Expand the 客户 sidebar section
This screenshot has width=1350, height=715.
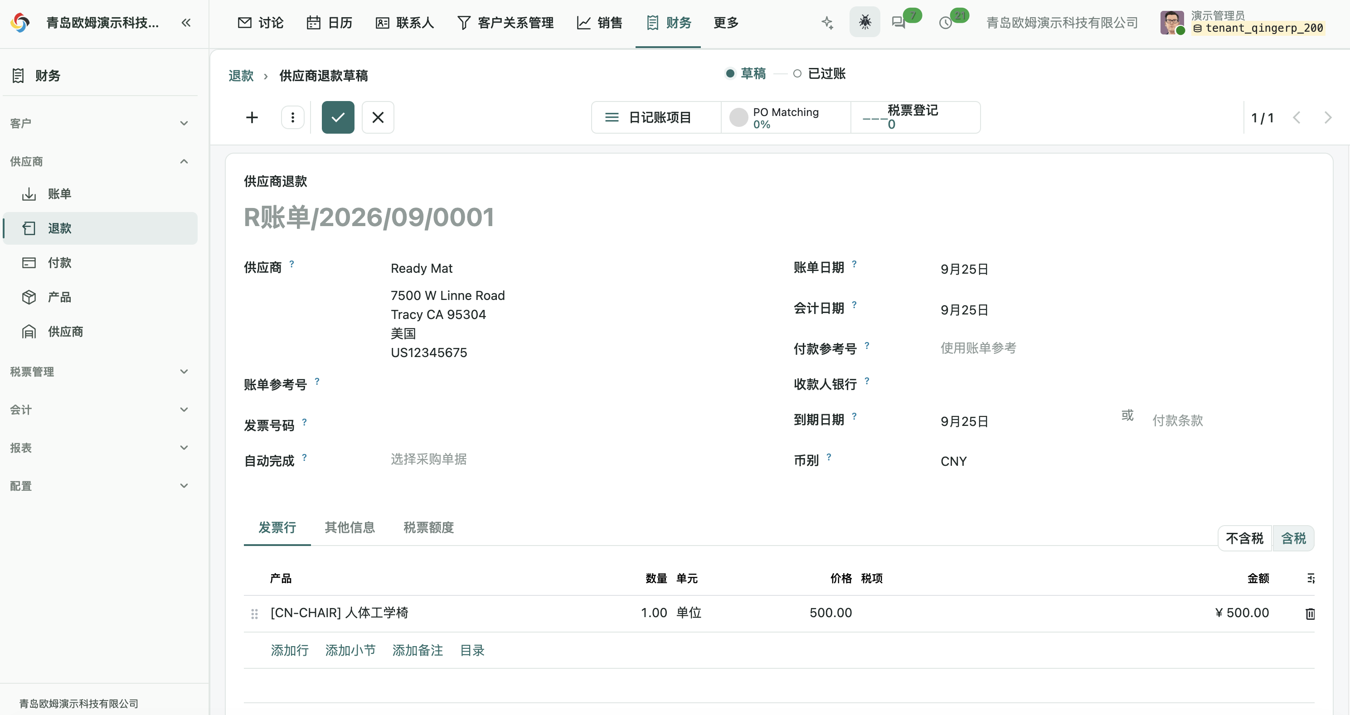point(100,123)
